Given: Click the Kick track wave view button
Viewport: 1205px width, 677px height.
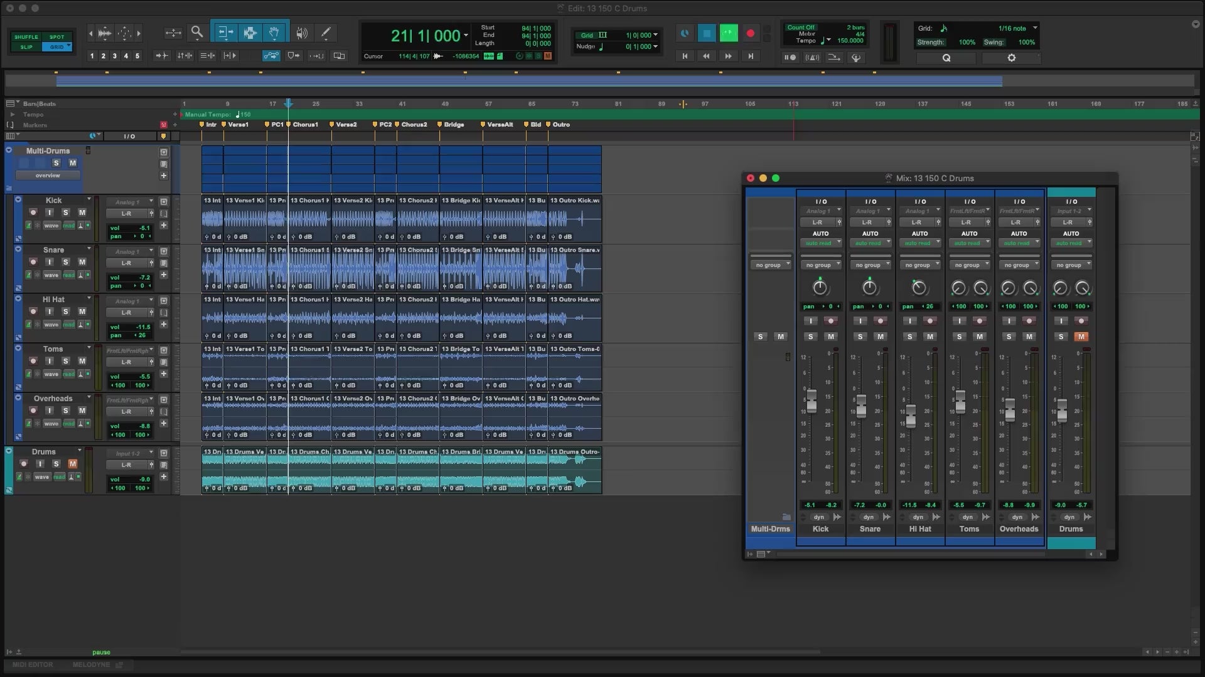Looking at the screenshot, I should click(x=51, y=226).
